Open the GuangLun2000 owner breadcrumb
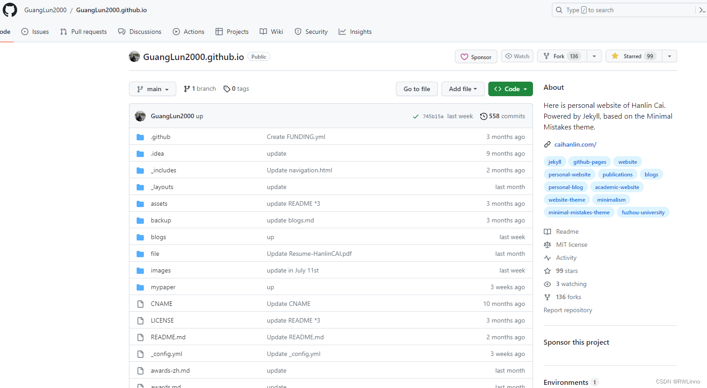The image size is (707, 388). point(46,10)
